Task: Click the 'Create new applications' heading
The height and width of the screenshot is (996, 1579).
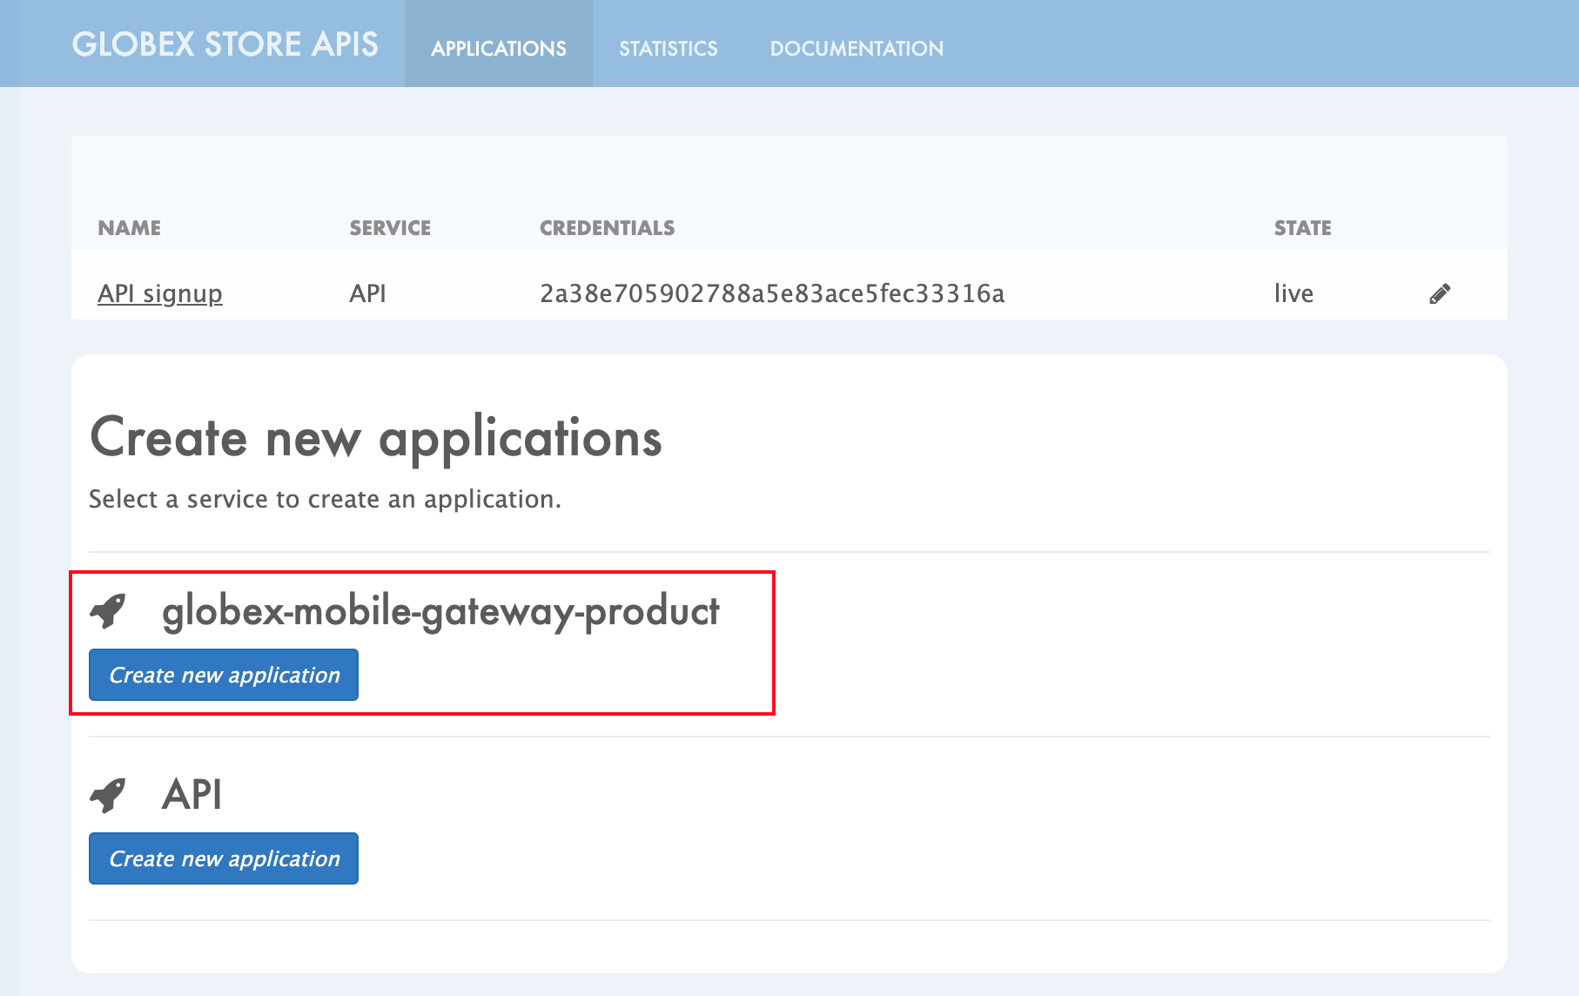Action: pyautogui.click(x=376, y=438)
